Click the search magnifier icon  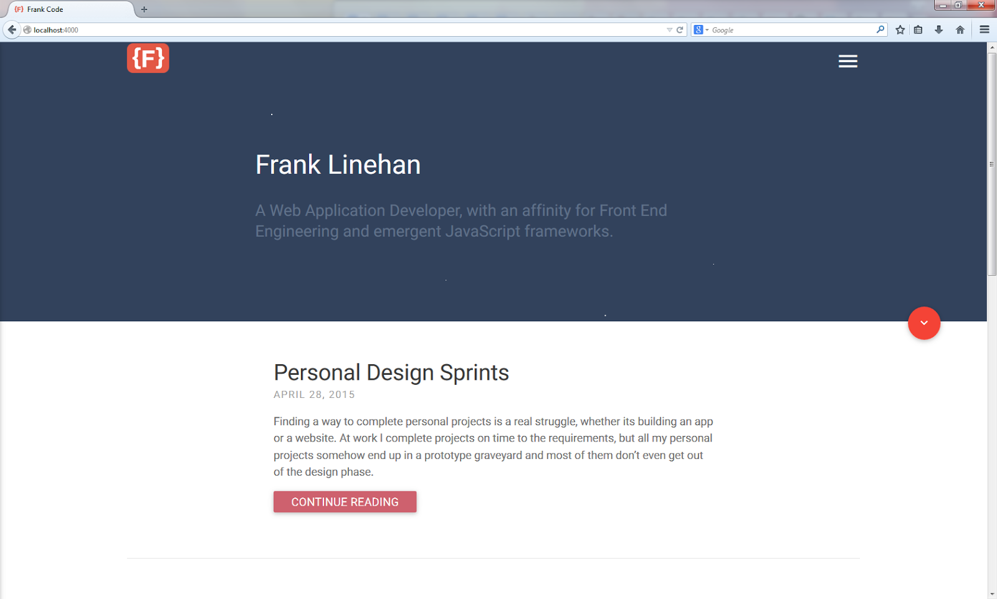880,29
